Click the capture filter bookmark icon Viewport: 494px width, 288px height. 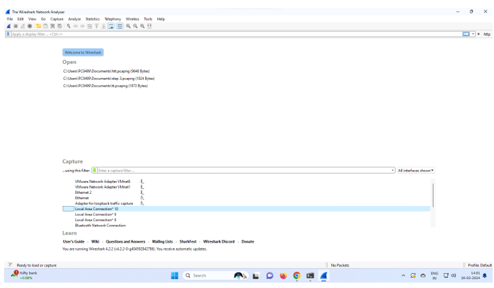(94, 170)
